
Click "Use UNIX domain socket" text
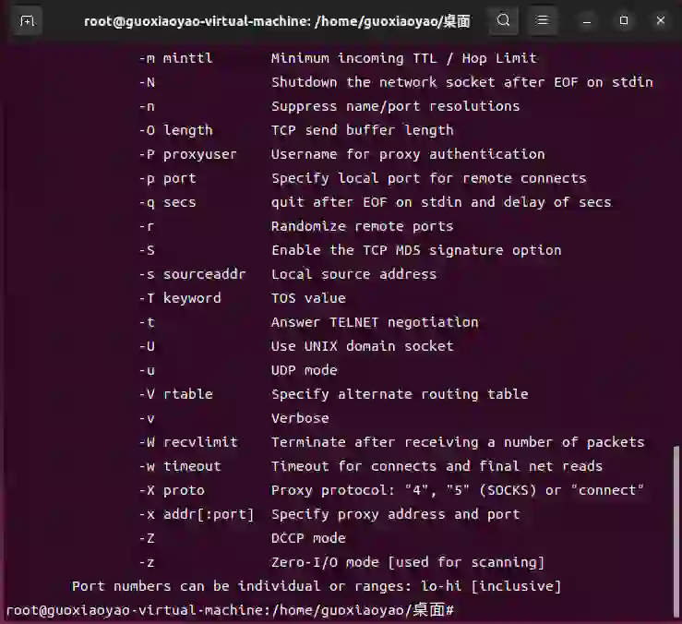tap(362, 346)
